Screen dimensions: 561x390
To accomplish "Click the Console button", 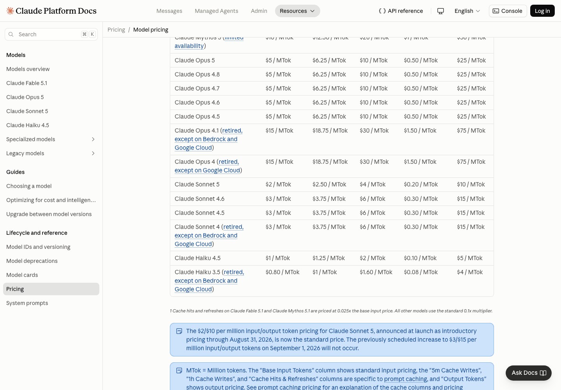I will [x=508, y=11].
